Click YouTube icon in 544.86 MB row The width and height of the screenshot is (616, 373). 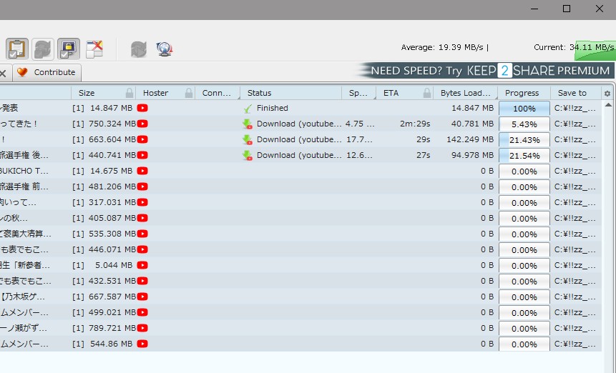pos(142,344)
